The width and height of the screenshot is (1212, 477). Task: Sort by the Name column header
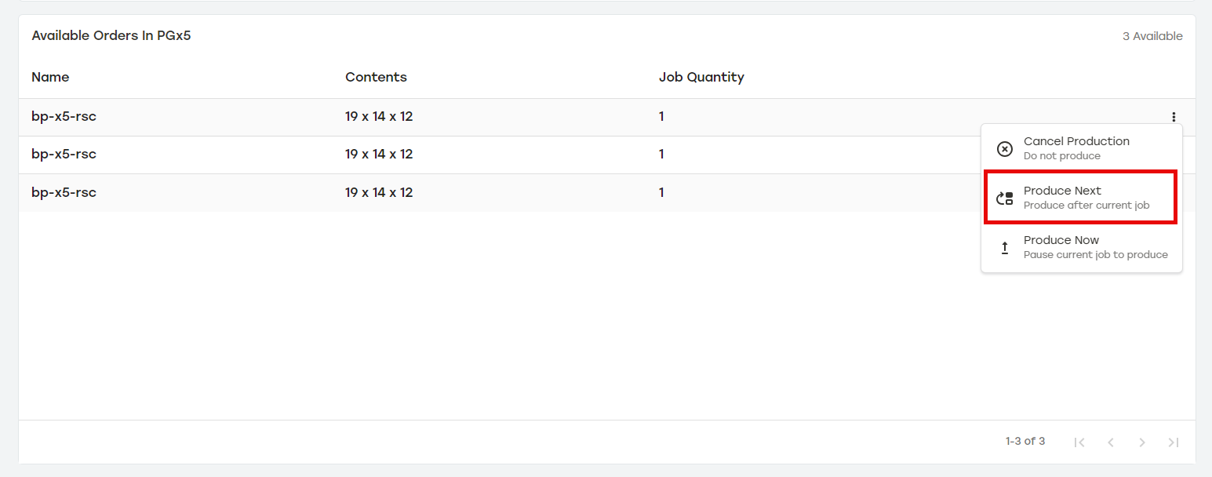point(50,77)
